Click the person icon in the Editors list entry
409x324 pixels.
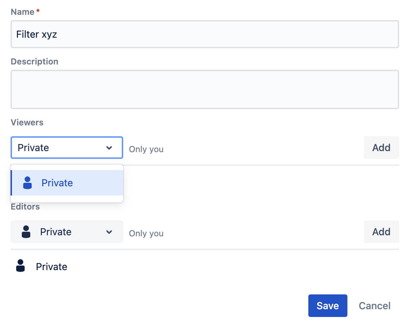21,266
